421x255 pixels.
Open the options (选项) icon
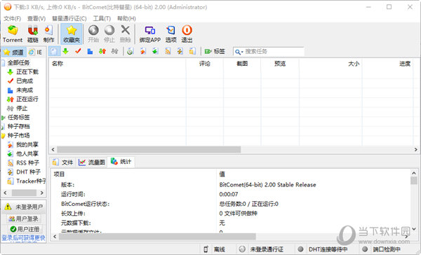click(171, 34)
